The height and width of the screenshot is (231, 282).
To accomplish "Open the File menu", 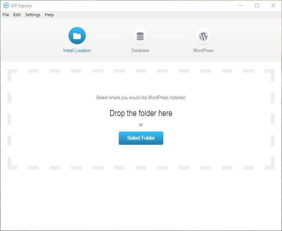I will point(6,15).
